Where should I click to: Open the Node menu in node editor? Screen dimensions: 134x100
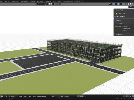34,96
